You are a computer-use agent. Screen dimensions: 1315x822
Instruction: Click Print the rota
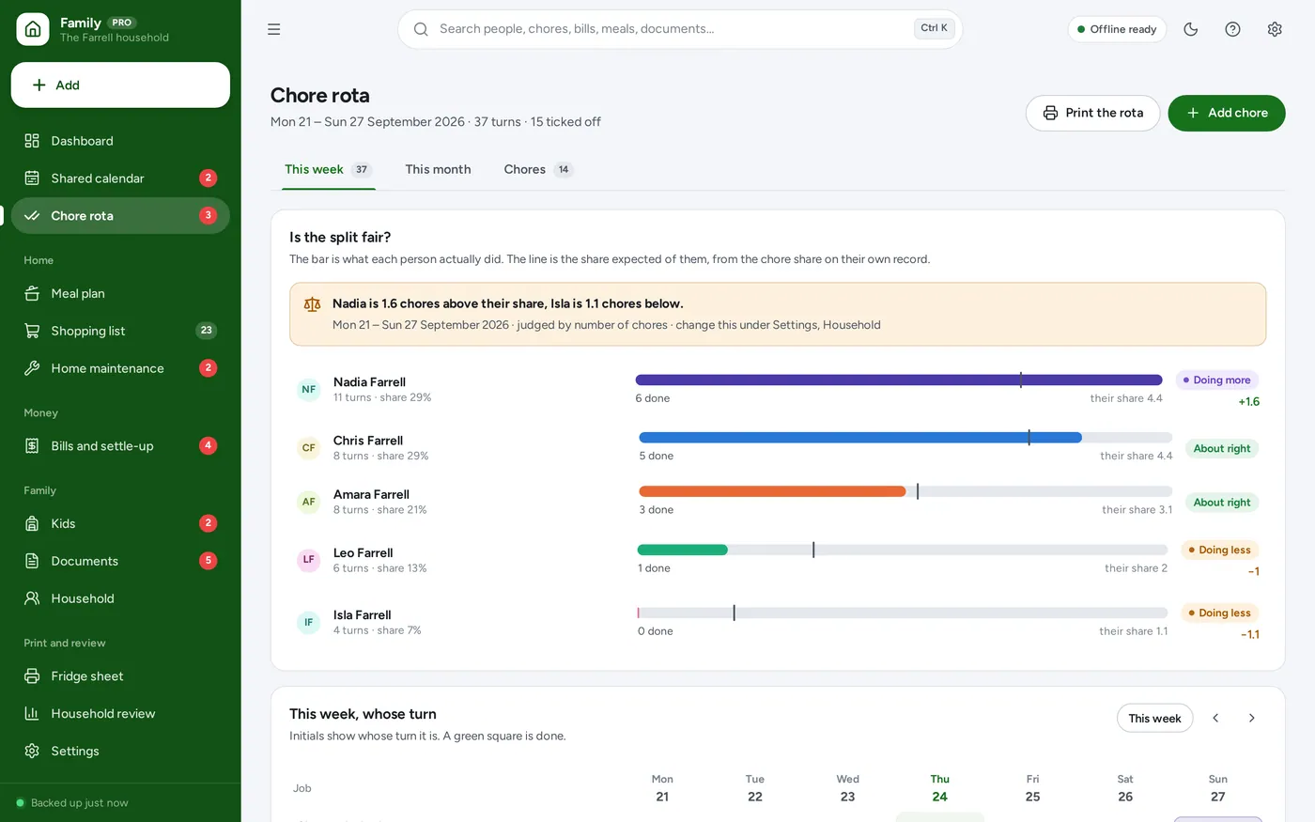[1092, 113]
